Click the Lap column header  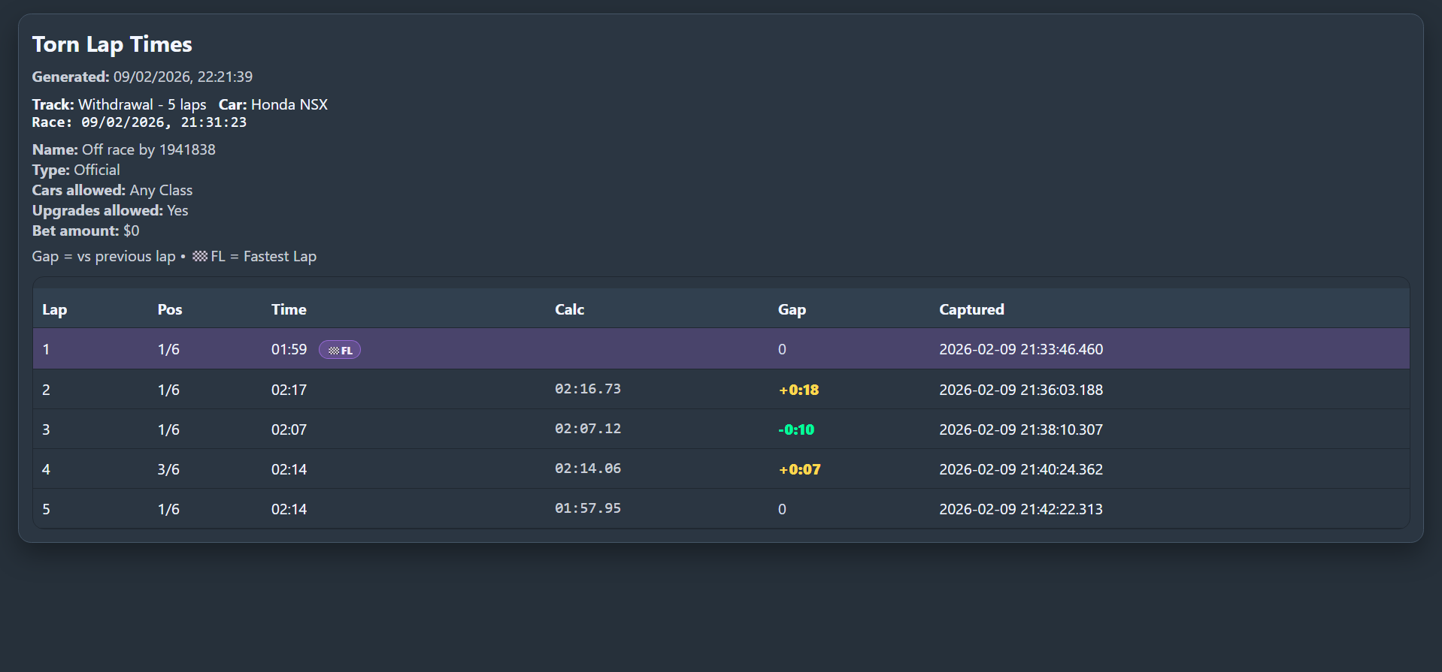pos(54,309)
